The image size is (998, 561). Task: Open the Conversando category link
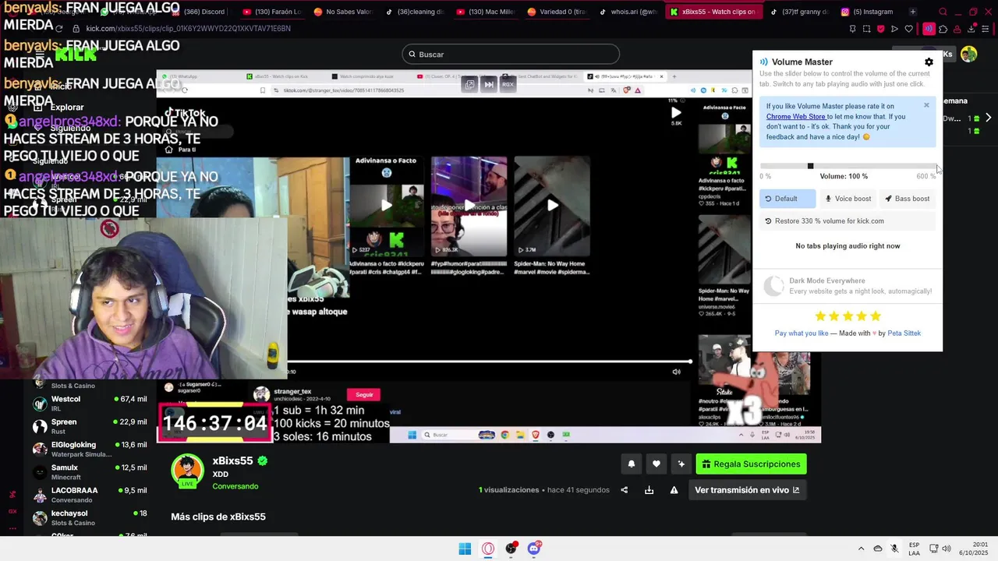coord(235,486)
